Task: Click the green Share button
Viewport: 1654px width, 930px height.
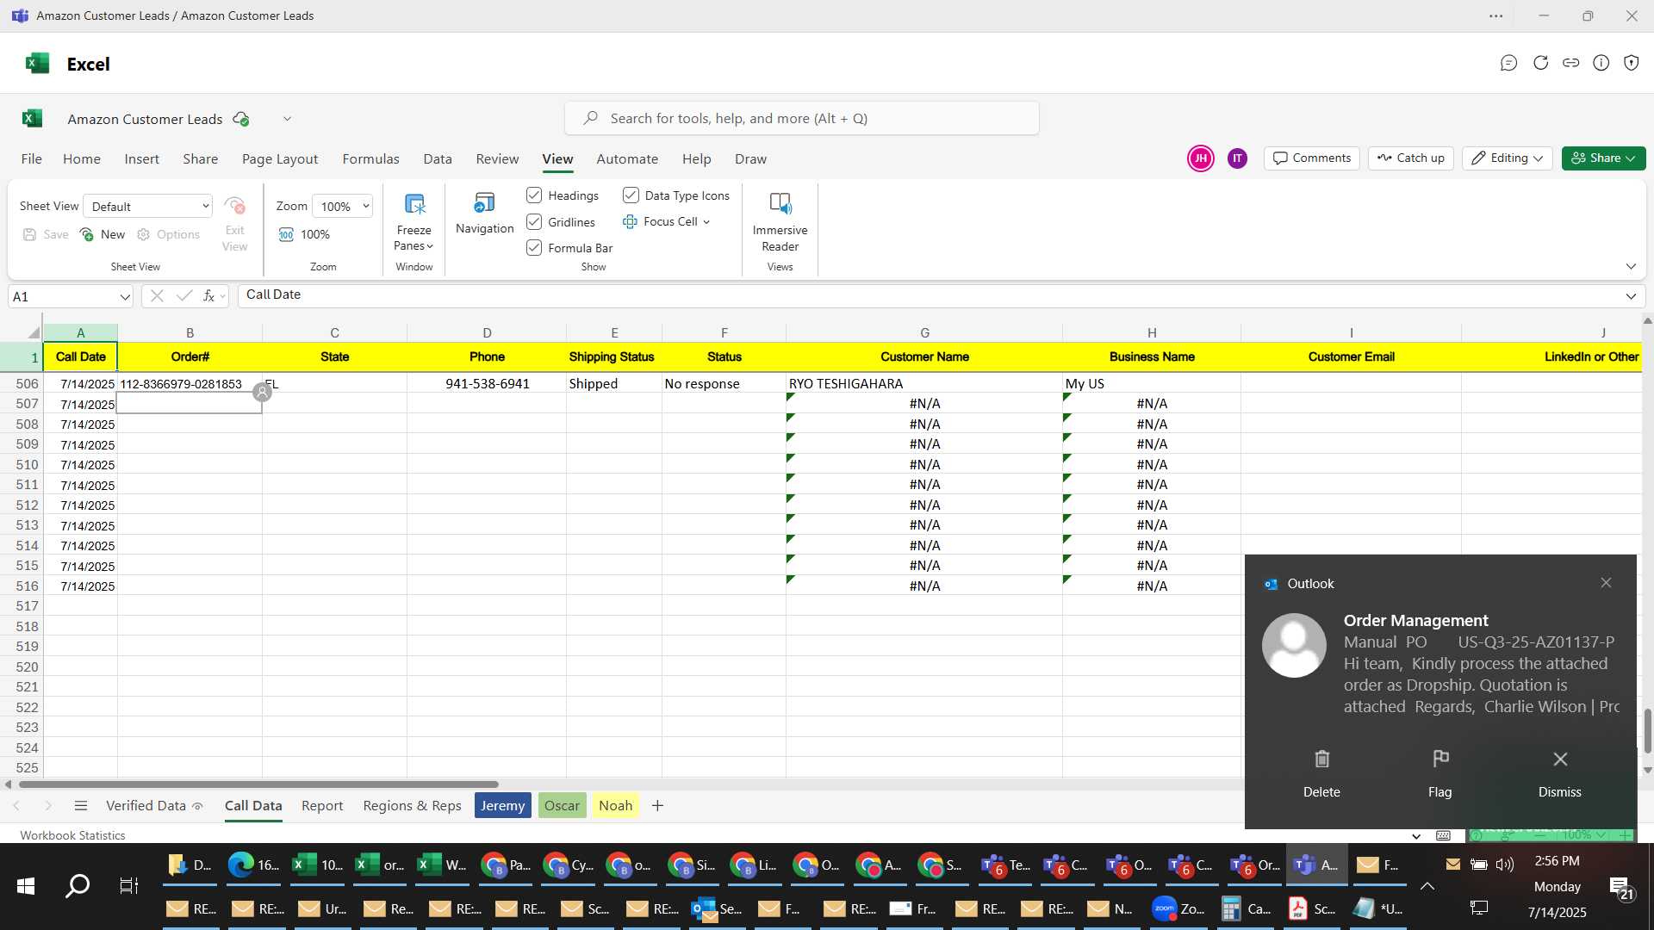Action: point(1603,158)
